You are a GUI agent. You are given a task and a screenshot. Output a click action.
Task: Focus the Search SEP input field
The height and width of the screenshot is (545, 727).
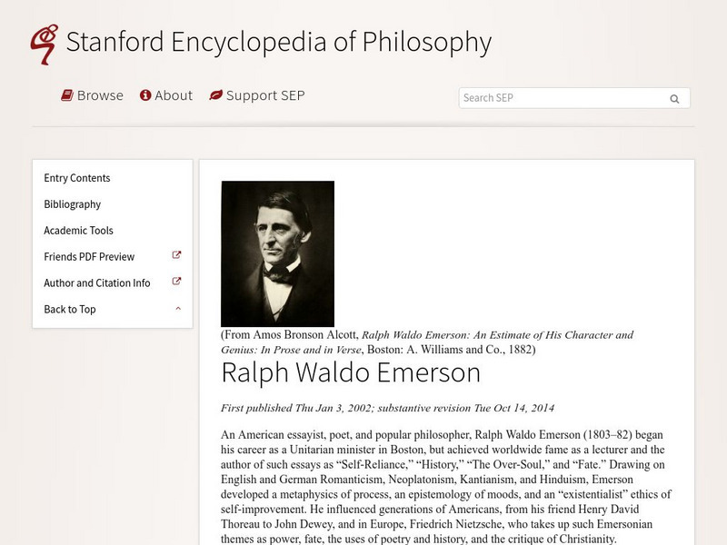[562, 98]
